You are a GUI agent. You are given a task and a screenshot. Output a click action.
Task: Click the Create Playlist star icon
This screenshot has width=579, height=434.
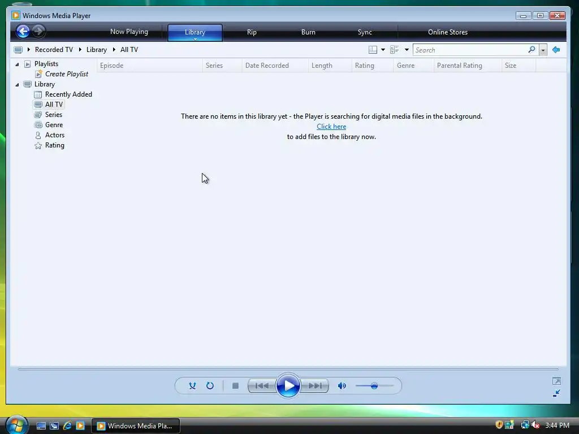[x=38, y=74]
